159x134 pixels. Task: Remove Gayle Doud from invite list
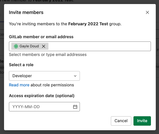pos(44,46)
